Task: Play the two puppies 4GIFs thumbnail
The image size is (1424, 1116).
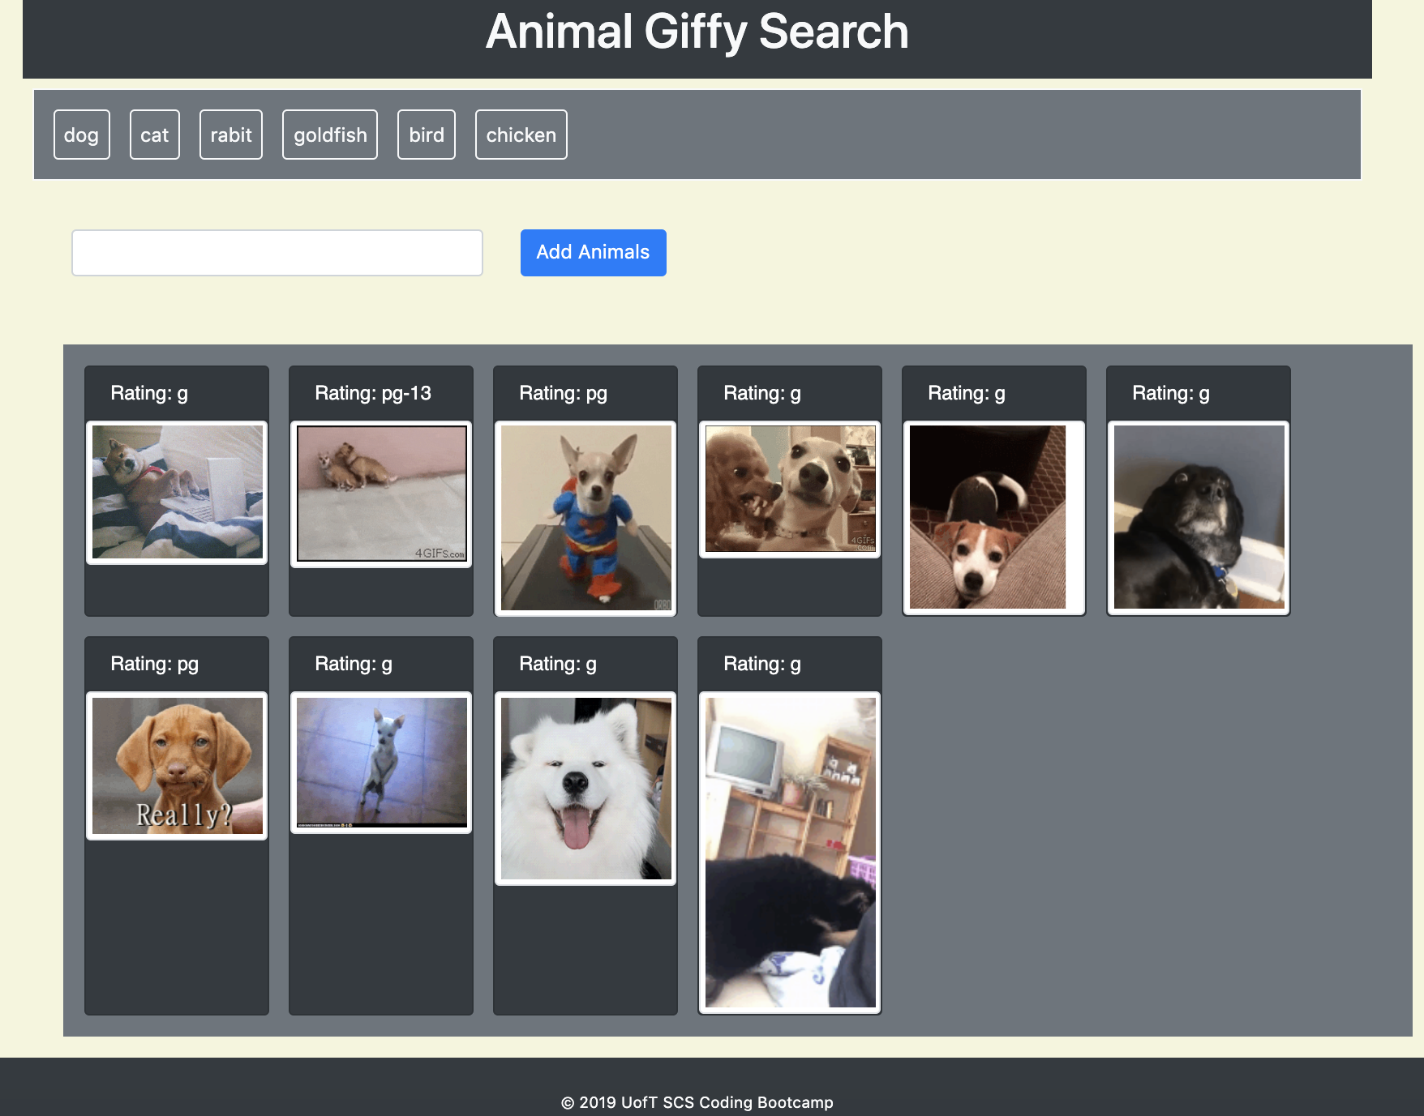Action: point(381,494)
